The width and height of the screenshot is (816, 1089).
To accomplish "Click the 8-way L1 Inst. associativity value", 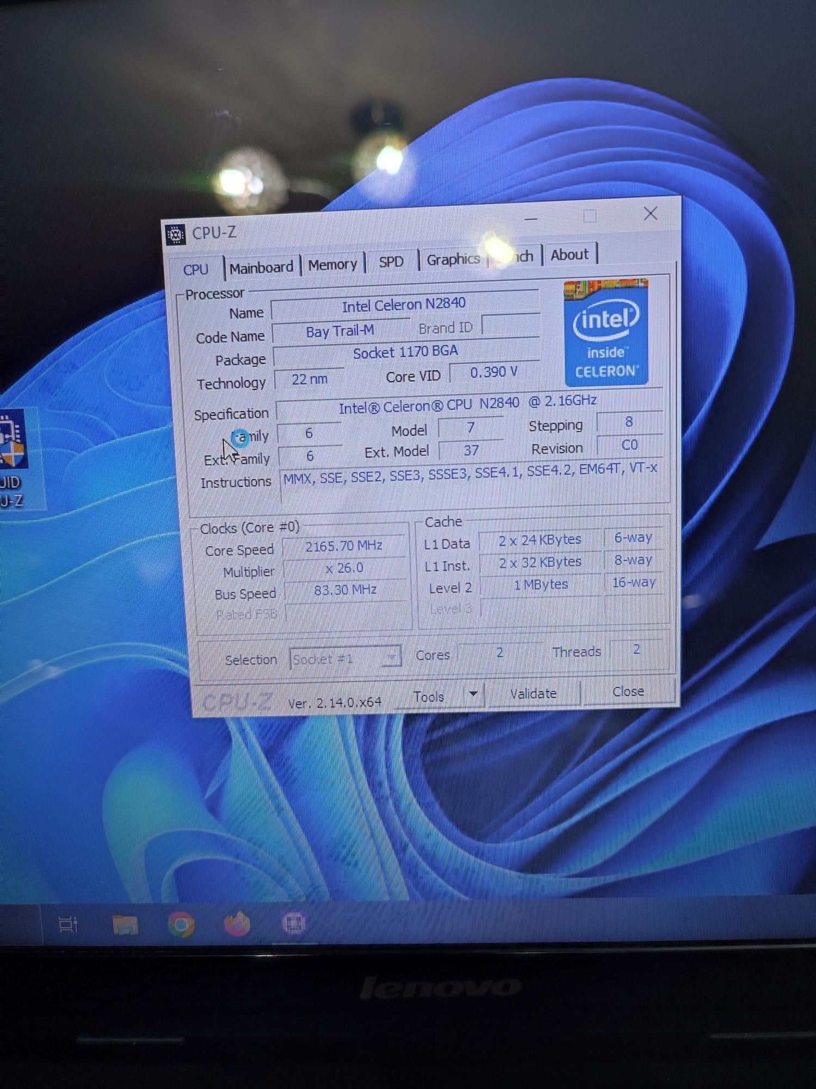I will point(633,560).
